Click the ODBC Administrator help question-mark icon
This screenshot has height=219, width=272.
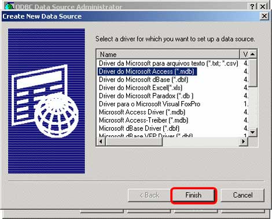coord(252,6)
